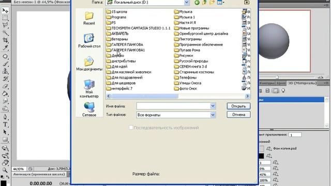Open Мой компьютер in the places bar
This screenshot has width=331, height=186.
click(89, 88)
